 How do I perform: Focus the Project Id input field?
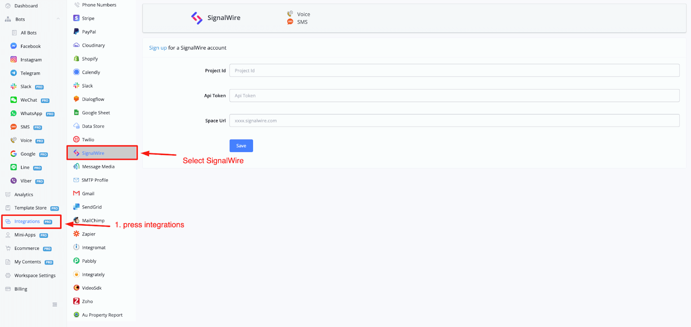(454, 71)
